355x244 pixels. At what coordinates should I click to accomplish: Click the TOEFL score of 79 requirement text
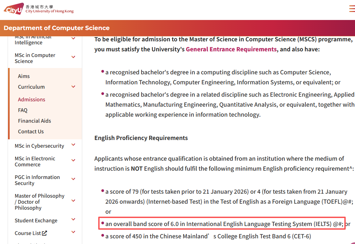(229, 202)
